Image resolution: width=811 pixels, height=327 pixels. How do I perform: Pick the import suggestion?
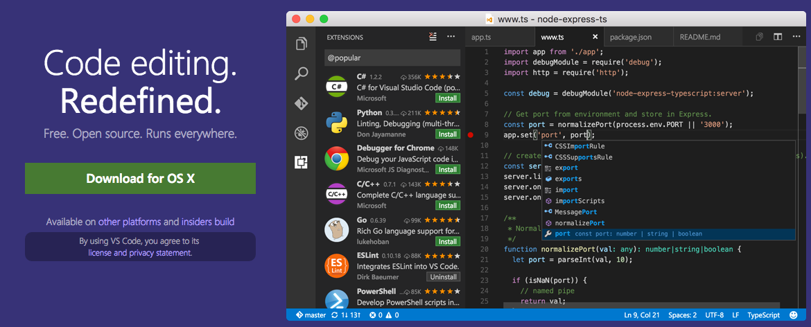point(669,190)
